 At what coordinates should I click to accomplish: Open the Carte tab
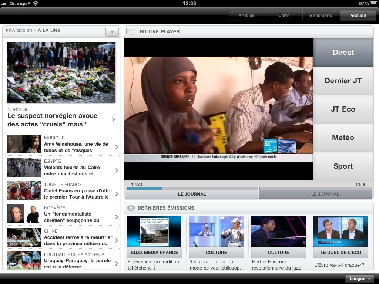[284, 16]
